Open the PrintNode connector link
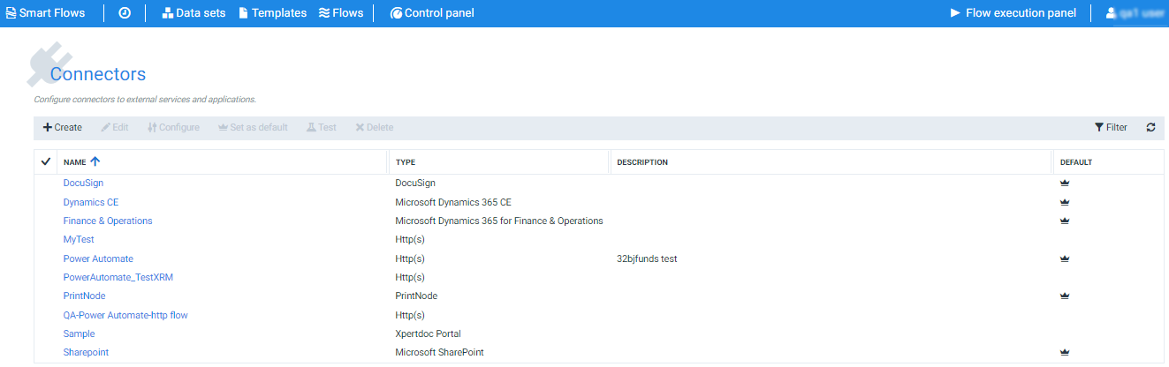Viewport: 1169px width, 367px height. click(x=84, y=296)
